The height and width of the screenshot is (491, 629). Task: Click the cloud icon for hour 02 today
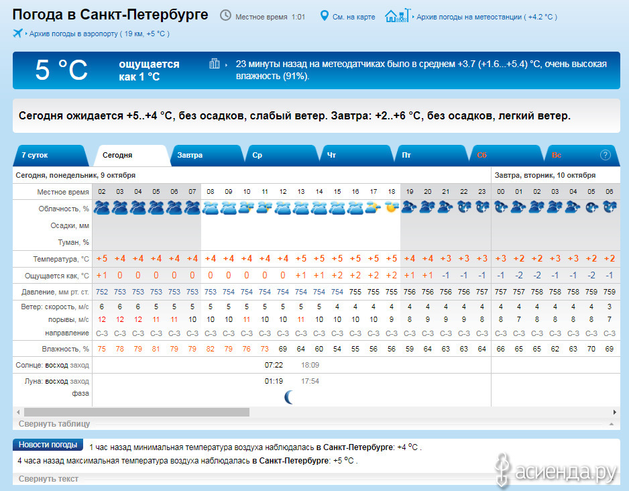pyautogui.click(x=102, y=208)
